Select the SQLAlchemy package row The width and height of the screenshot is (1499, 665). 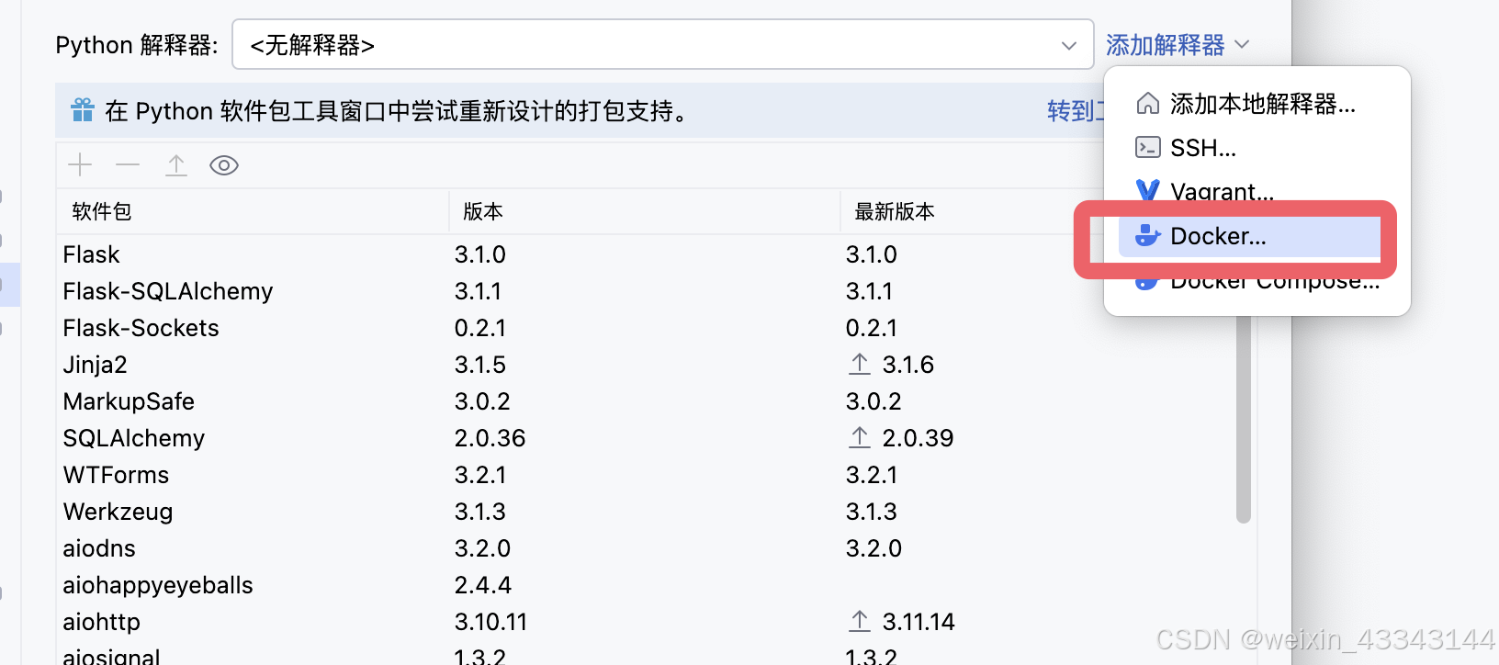pyautogui.click(x=646, y=438)
